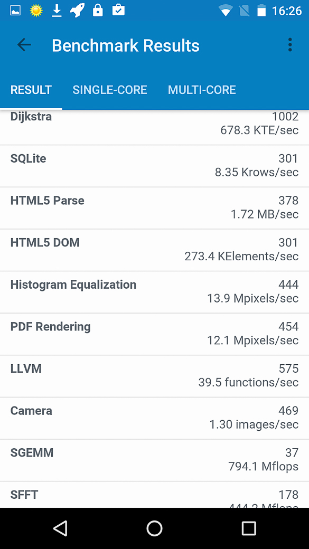The image size is (309, 549).
Task: Tap the Wi-Fi signal icon
Action: point(226,11)
